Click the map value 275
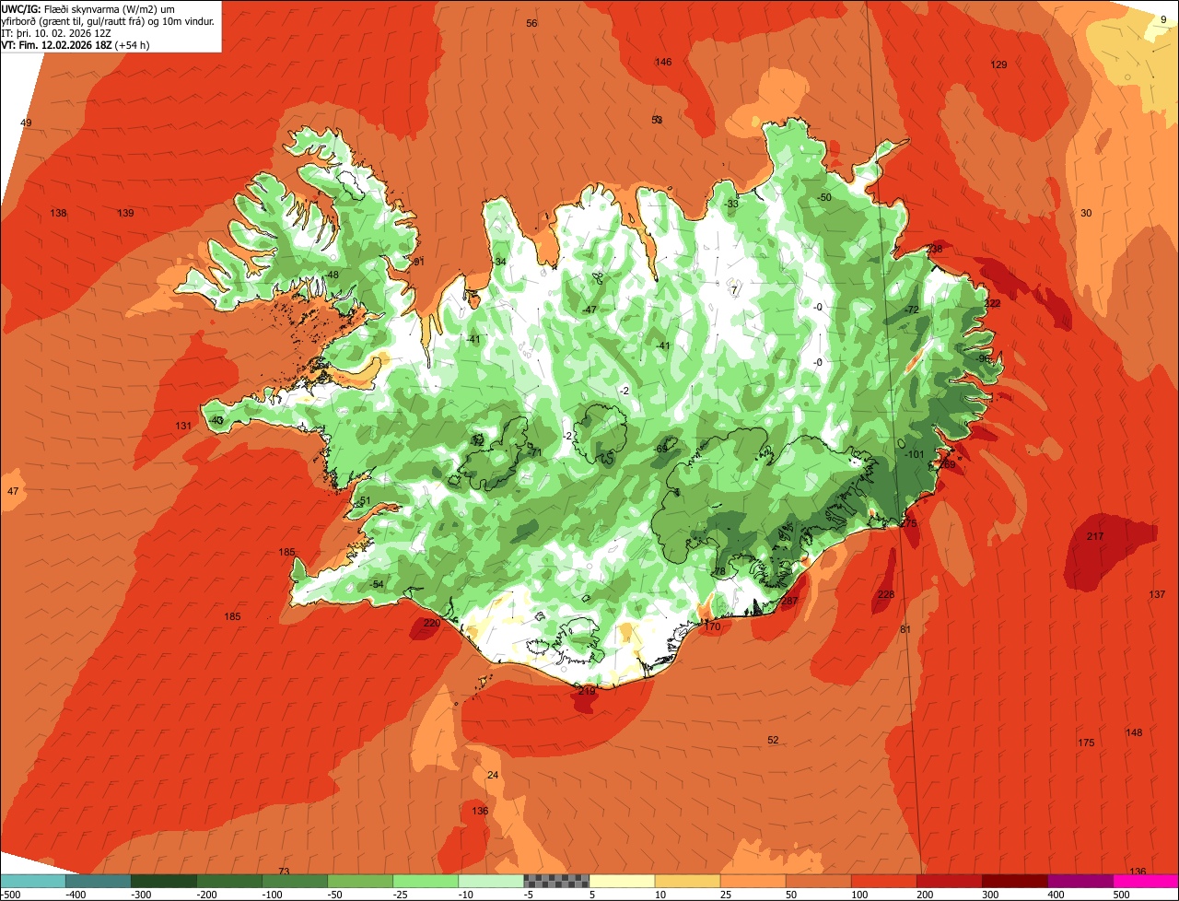The image size is (1179, 901). click(909, 523)
